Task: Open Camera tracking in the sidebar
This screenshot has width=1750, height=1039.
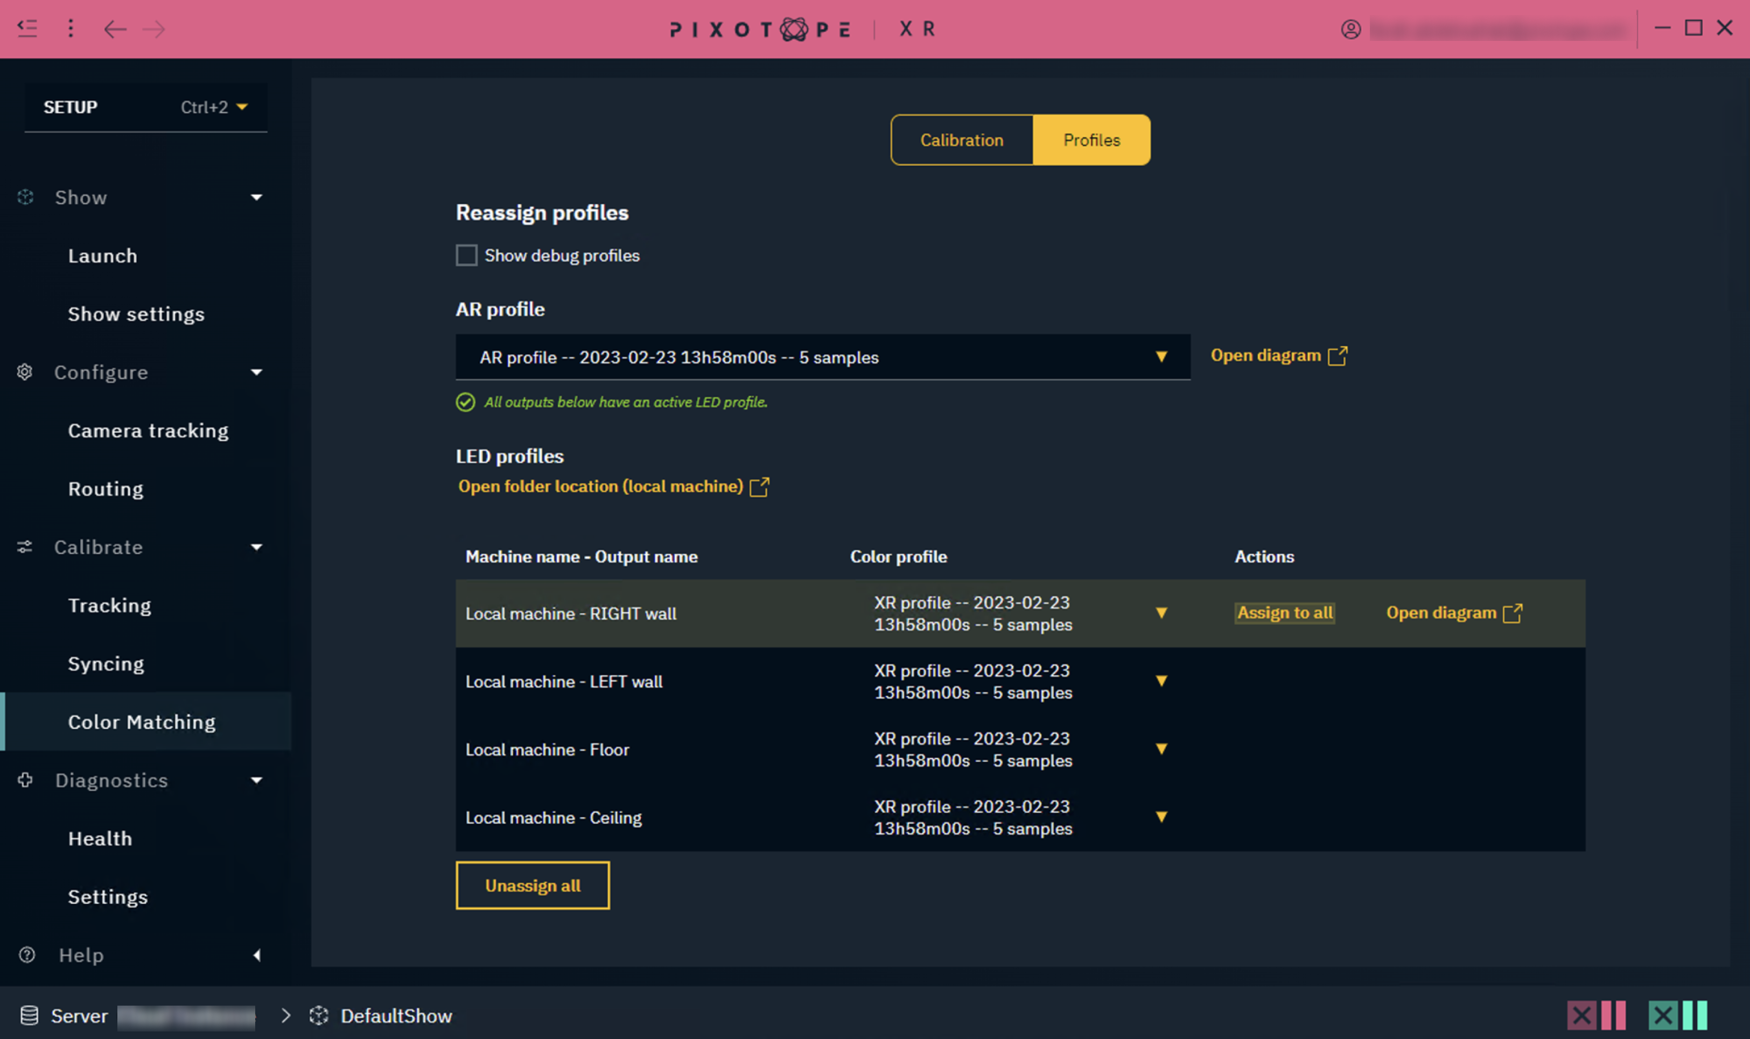Action: [148, 431]
